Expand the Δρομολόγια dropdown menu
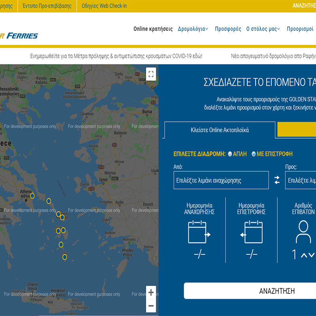Image resolution: width=316 pixels, height=316 pixels. coord(193,29)
